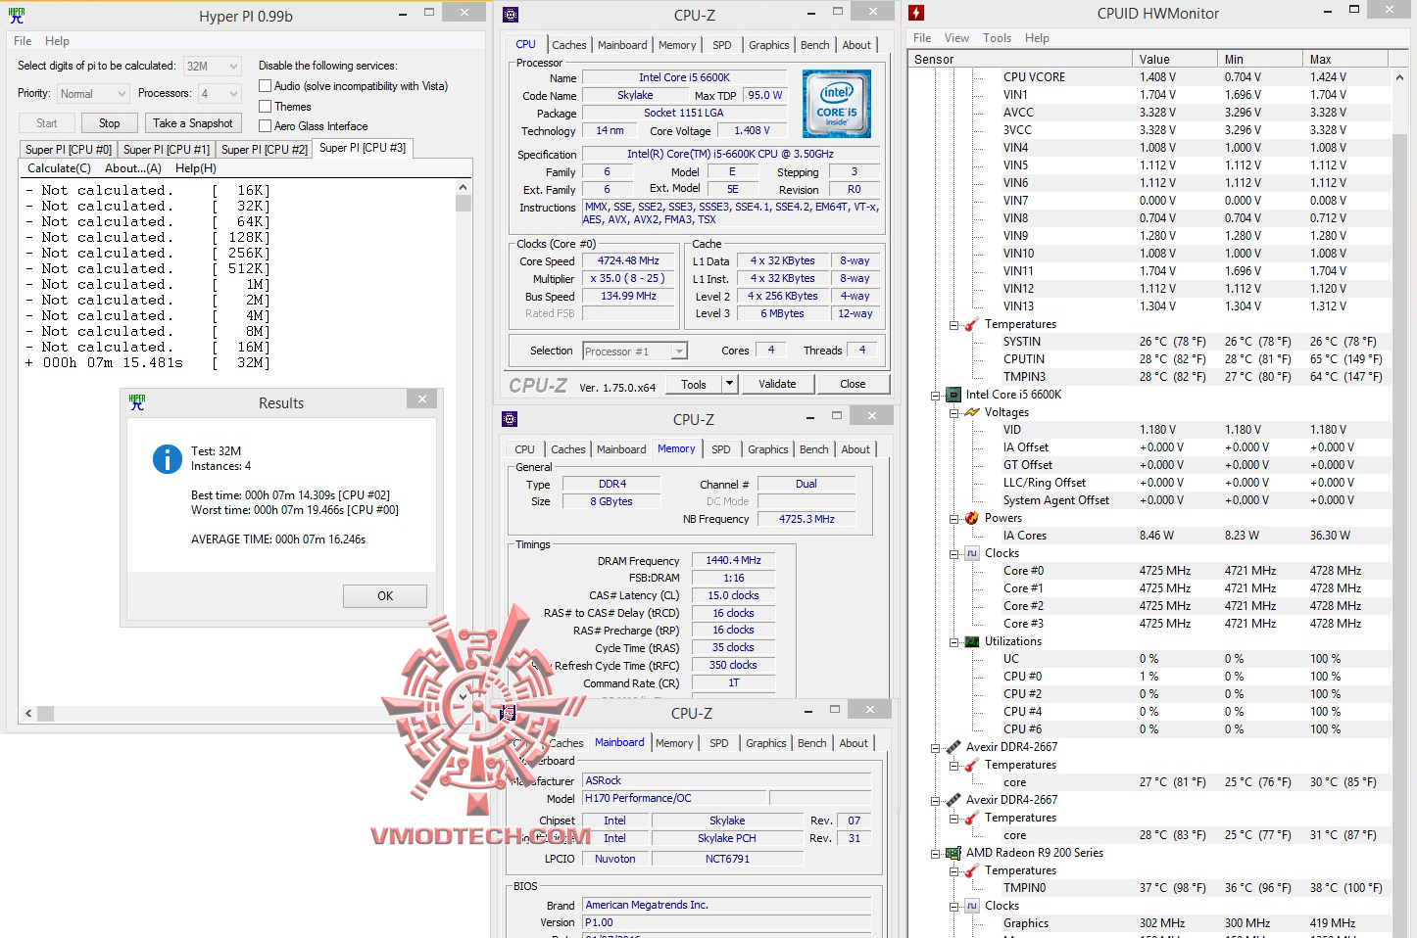Screen dimensions: 1417x938
Task: Click the Super PI horizontal scrollbar left arrow
Action: 28,713
